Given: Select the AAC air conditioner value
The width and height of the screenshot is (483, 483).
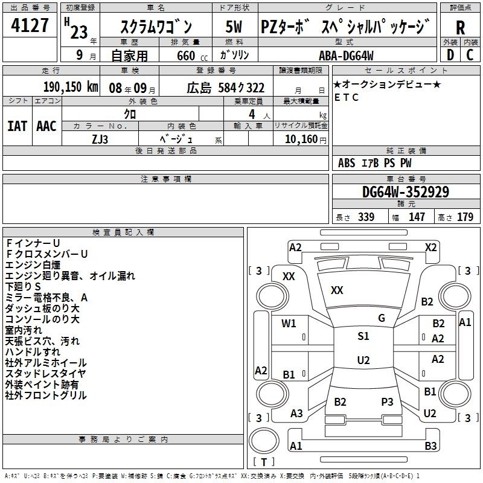Looking at the screenshot, I should tap(46, 126).
